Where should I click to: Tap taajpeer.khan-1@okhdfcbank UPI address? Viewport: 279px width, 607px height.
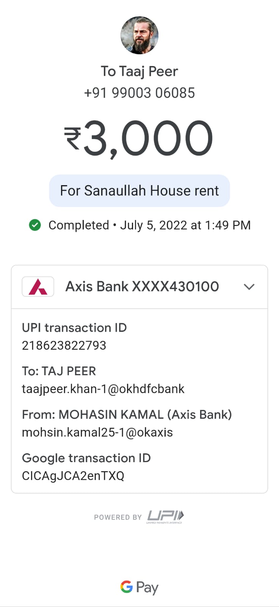click(103, 389)
